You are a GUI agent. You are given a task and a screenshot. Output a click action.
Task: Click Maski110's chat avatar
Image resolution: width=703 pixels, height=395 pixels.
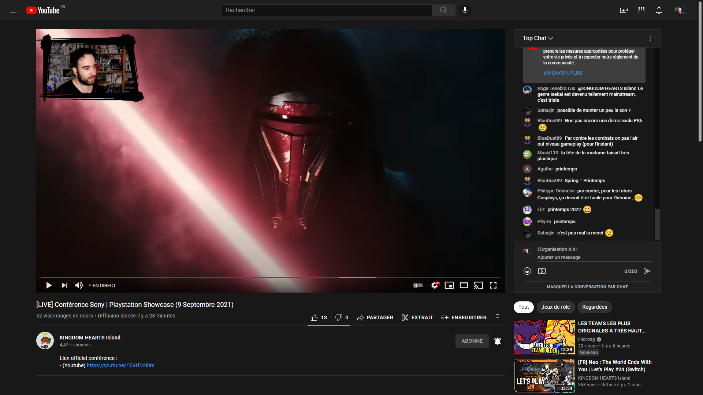[x=527, y=154]
